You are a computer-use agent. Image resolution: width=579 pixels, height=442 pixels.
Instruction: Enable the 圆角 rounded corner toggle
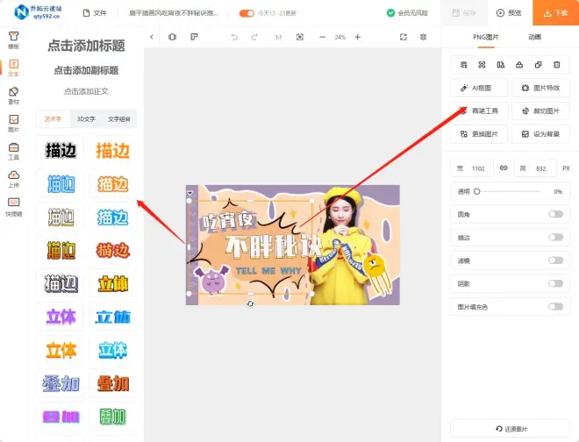coord(555,214)
